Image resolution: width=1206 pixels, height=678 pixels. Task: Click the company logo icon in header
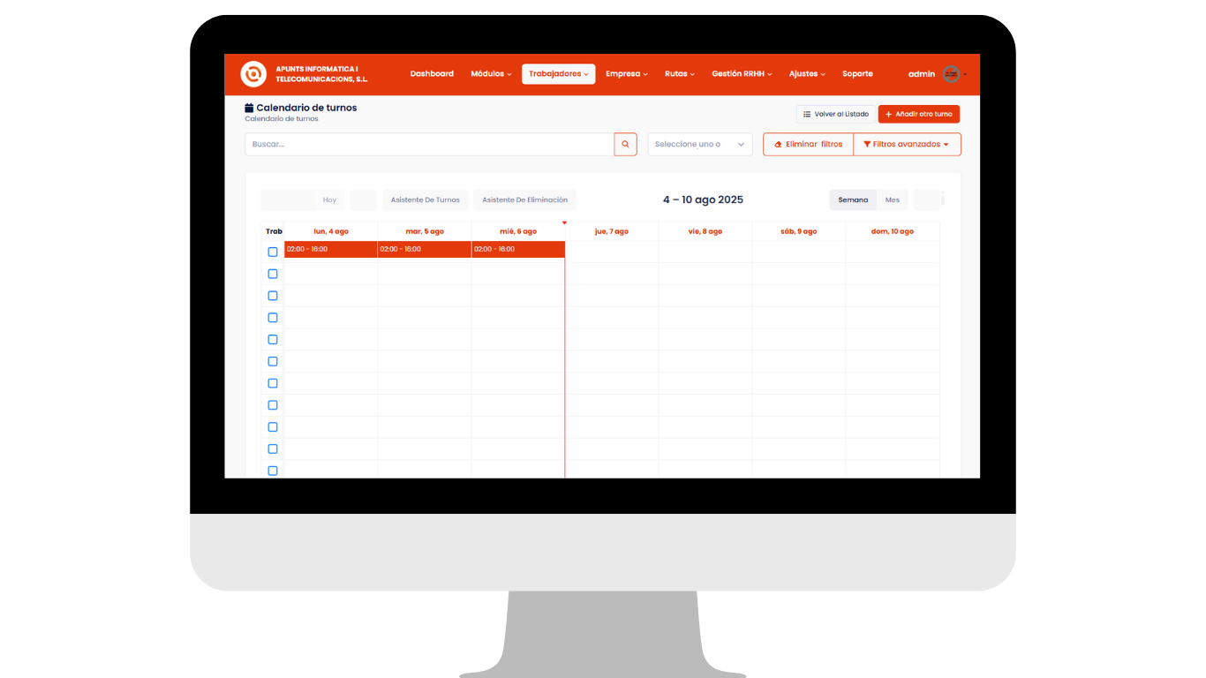[x=253, y=74]
